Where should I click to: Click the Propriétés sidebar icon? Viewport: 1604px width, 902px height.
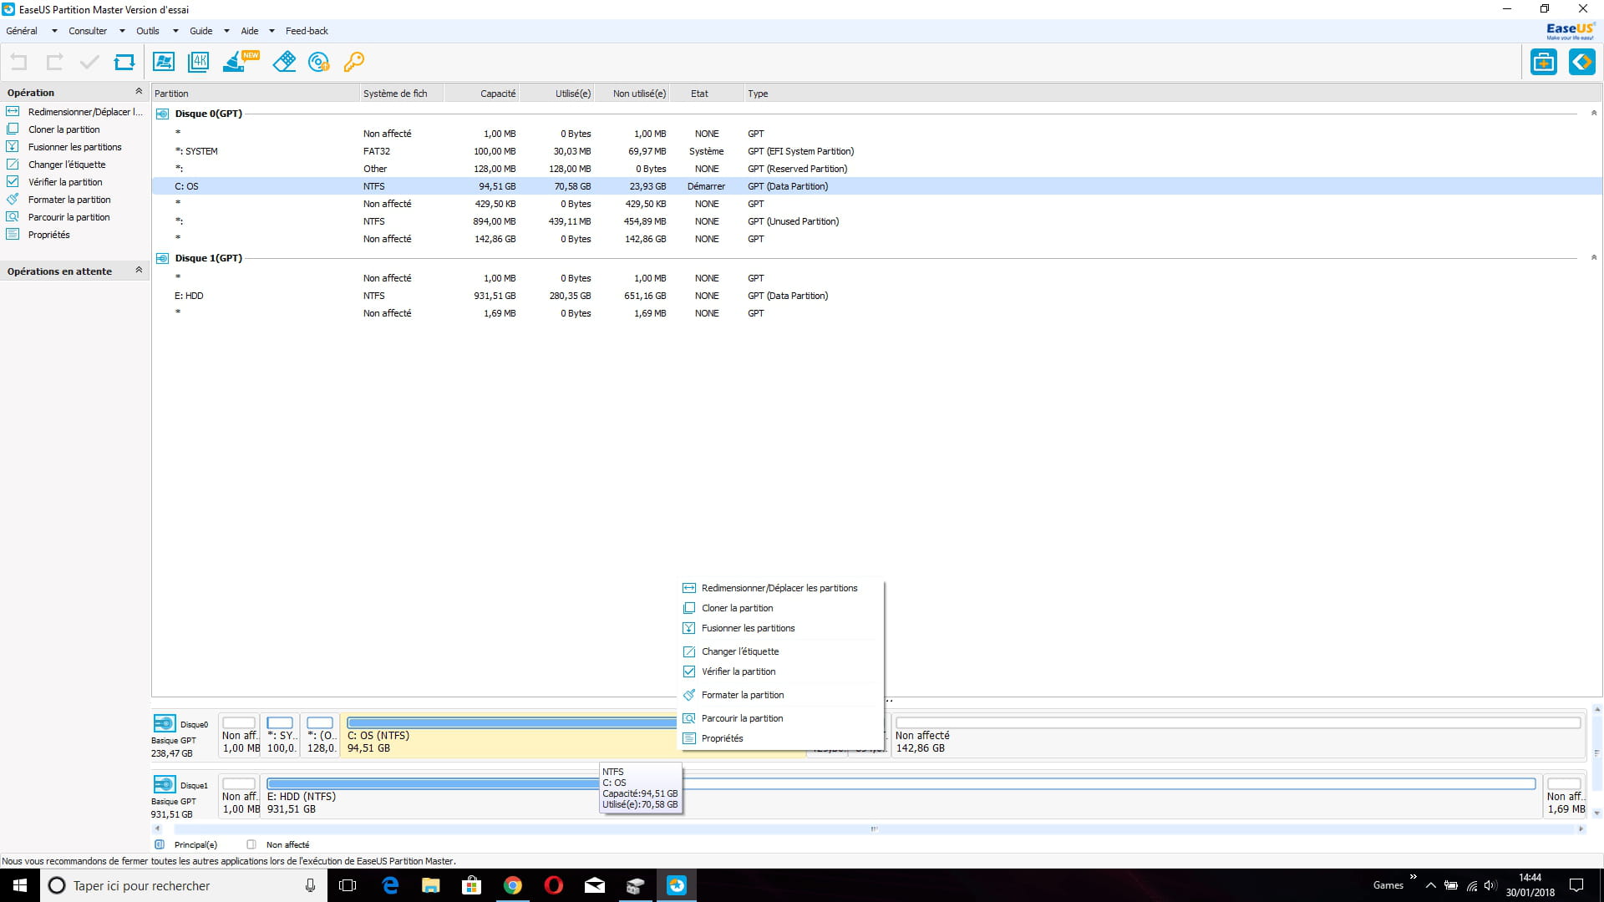pyautogui.click(x=13, y=234)
